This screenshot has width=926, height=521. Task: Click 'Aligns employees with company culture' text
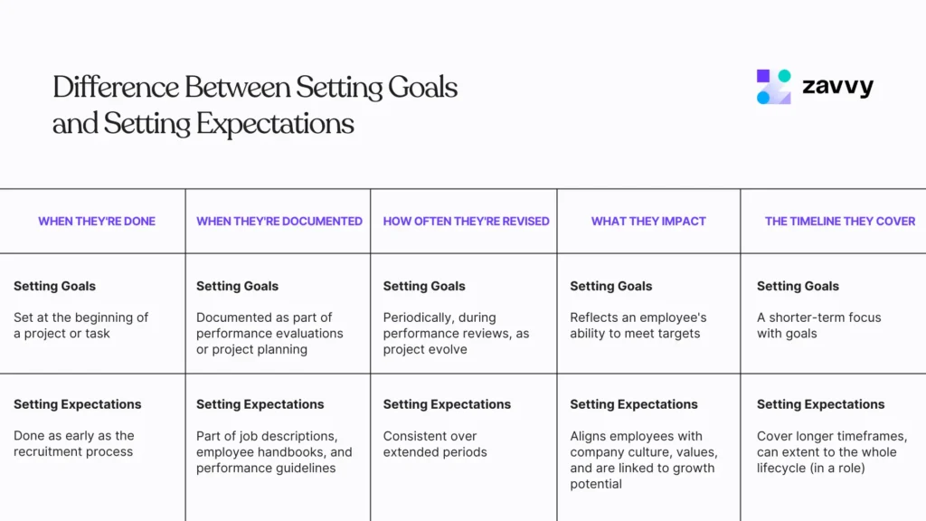tap(644, 459)
